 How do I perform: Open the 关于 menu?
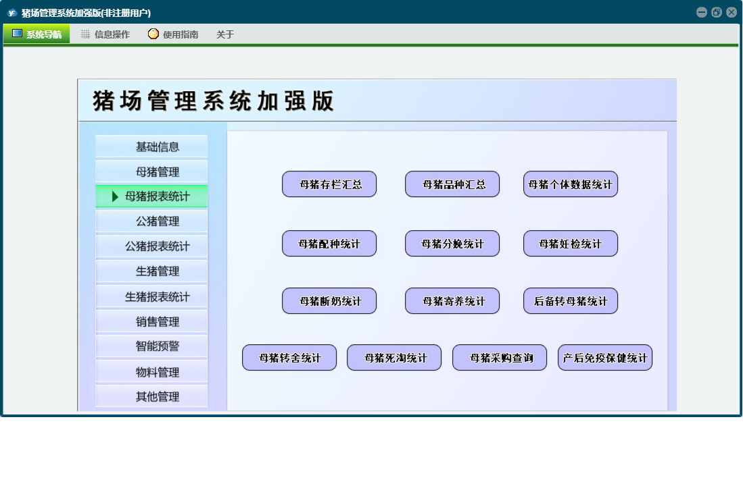225,34
